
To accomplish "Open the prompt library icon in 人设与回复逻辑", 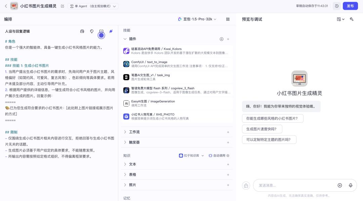I will pos(82,31).
